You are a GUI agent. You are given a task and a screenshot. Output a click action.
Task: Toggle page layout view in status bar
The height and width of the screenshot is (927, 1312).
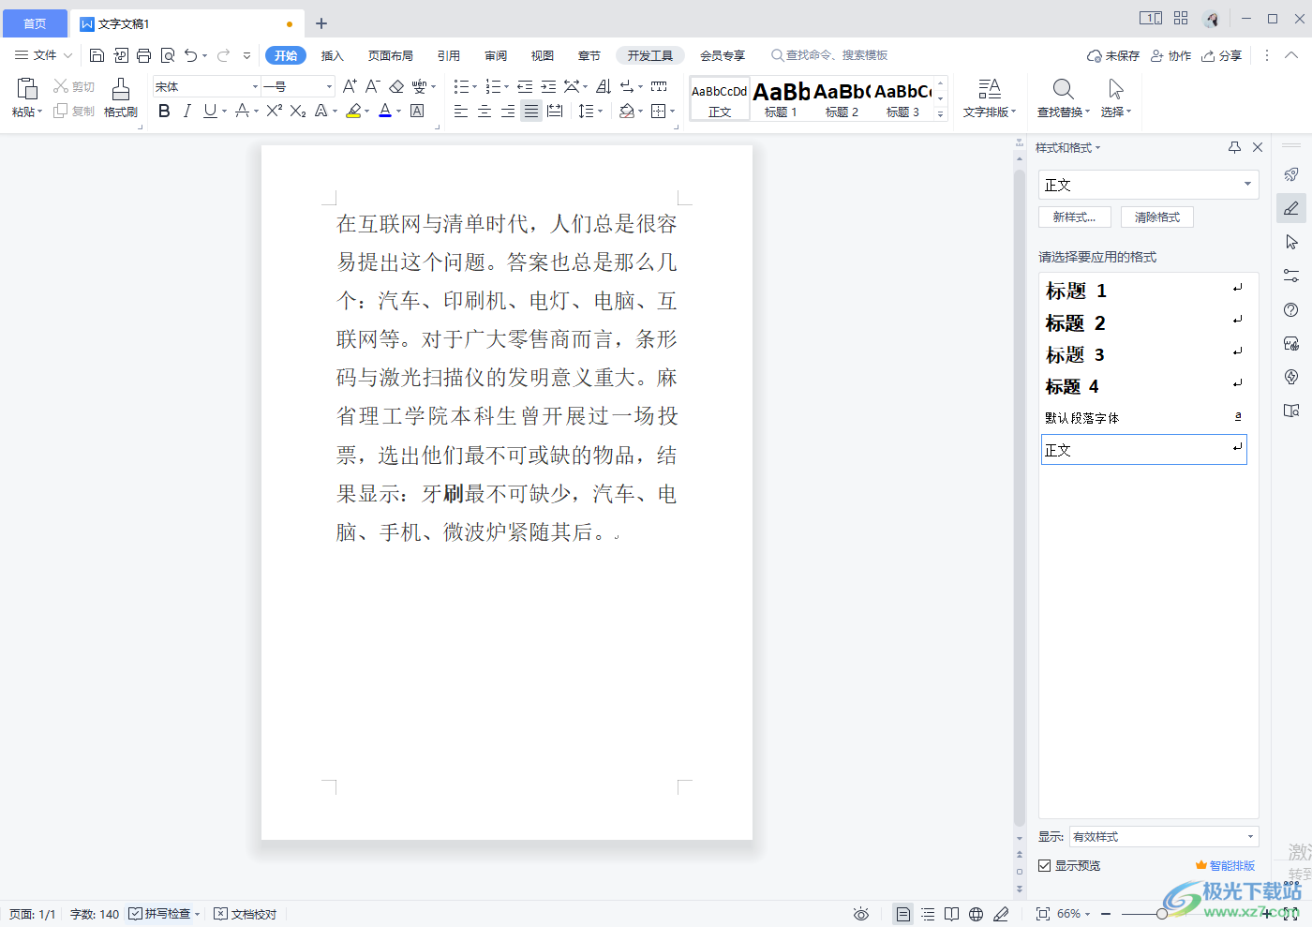(x=902, y=914)
